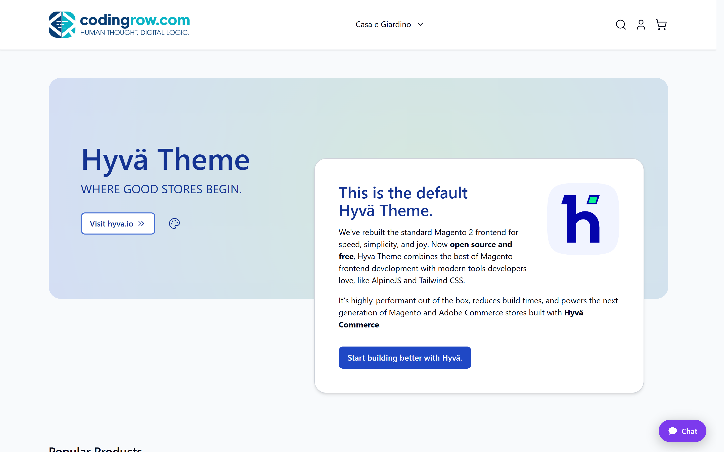The image size is (724, 452).
Task: Click the Hyvä 'h' logo image
Action: 583,219
